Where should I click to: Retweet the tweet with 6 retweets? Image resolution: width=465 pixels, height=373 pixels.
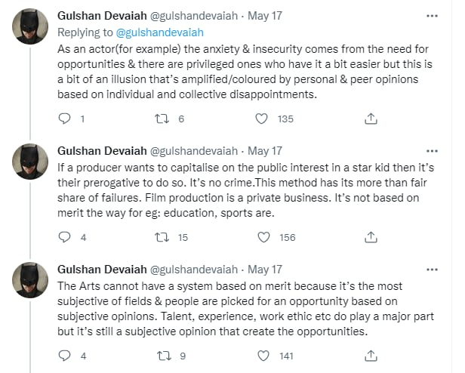(x=162, y=119)
